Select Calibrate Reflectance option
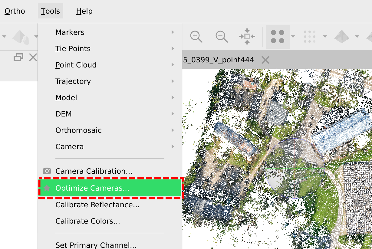Screen dimensions: 372x249 click(x=110, y=205)
